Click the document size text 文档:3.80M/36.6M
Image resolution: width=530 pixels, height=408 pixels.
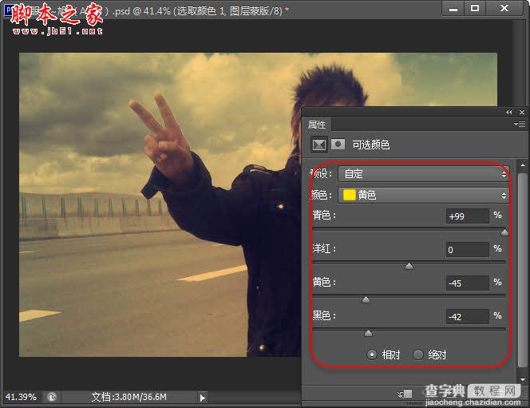[129, 397]
